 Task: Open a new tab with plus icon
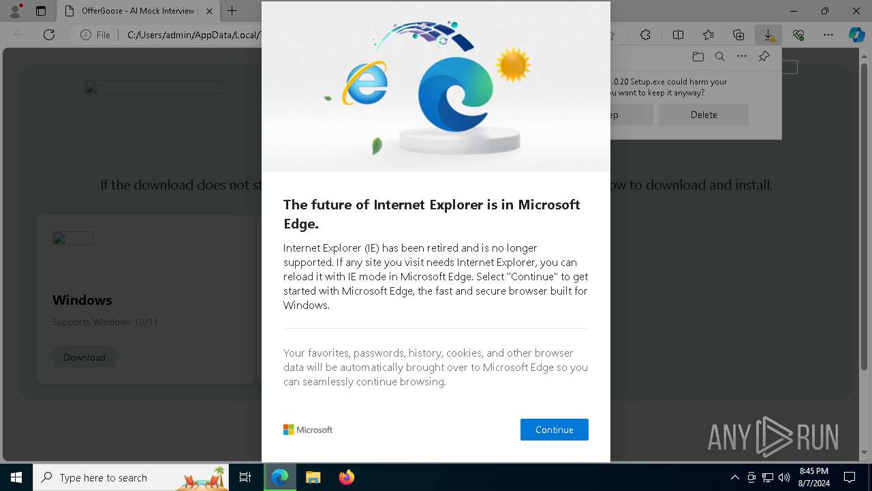point(232,11)
